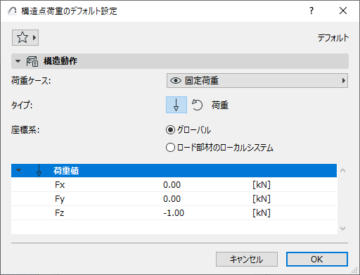Click the デフォルト label at top right
This screenshot has width=360, height=275.
(333, 38)
